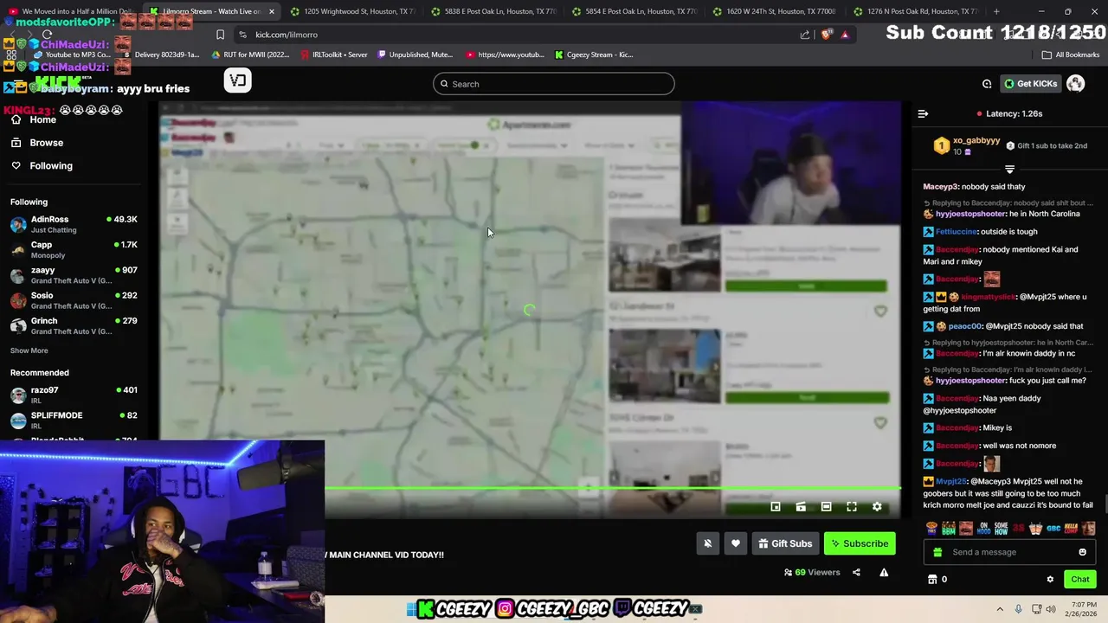Viewport: 1108px width, 623px height.
Task: Open Sosio channel in Following list
Action: coord(74,300)
